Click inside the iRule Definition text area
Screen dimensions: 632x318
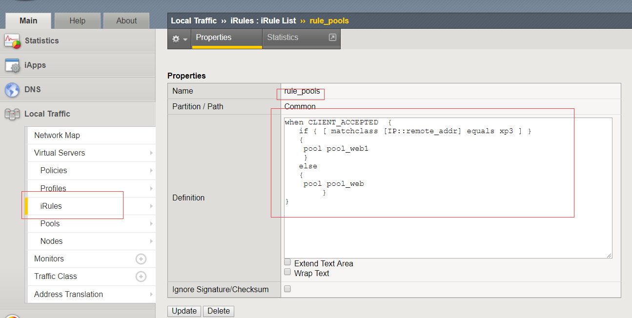[447, 229]
